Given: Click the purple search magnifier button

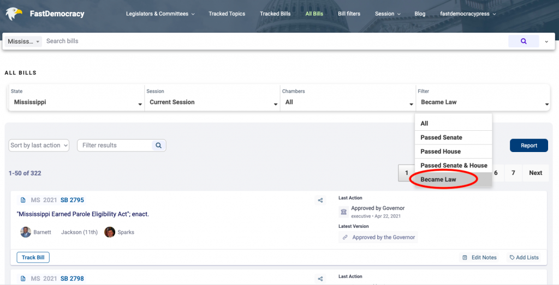Looking at the screenshot, I should point(524,41).
